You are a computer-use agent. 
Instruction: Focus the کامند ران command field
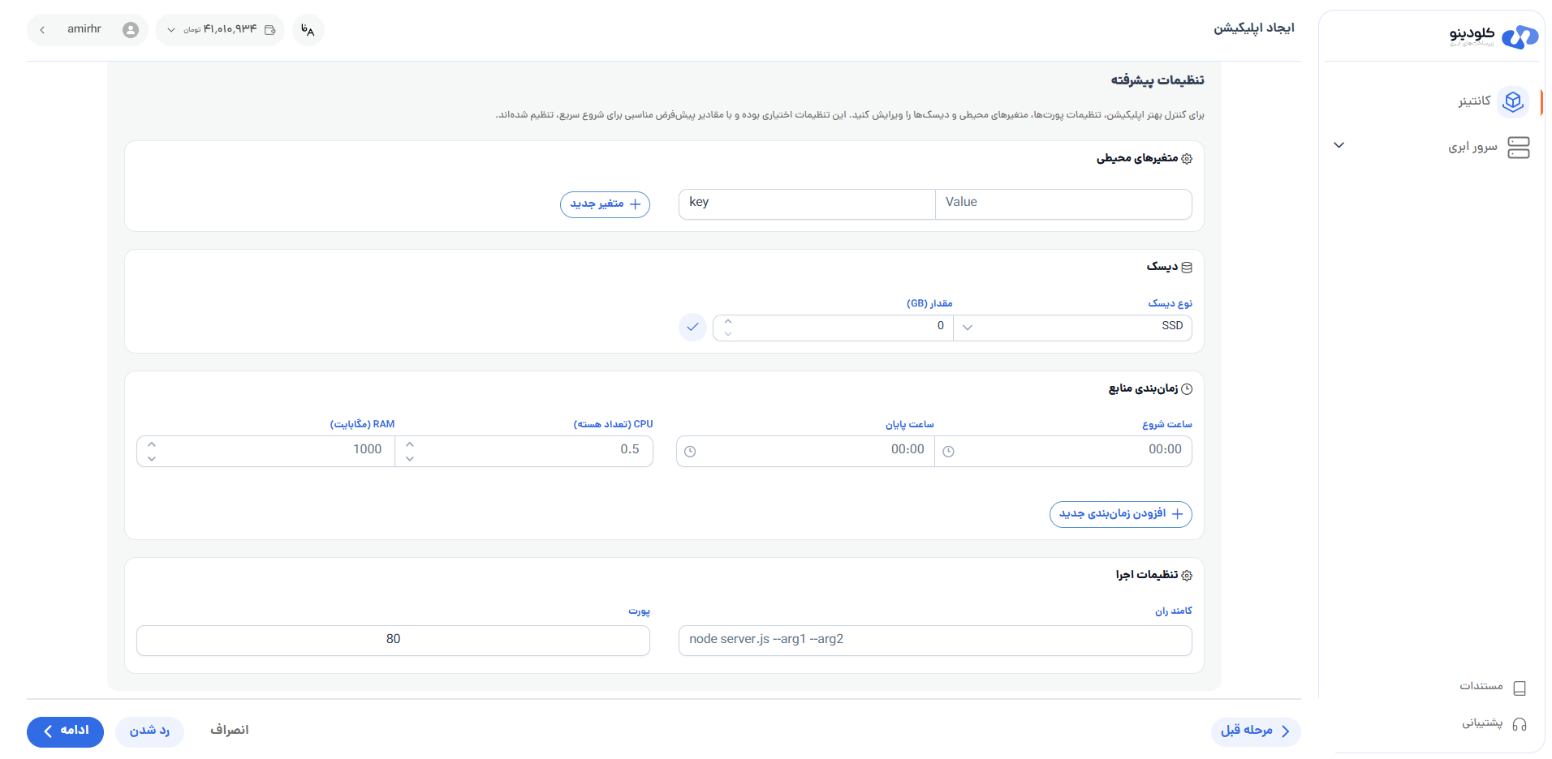tap(935, 641)
